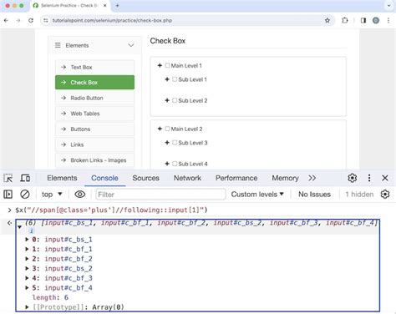Open the Chrome profile avatar
The image size is (396, 314).
376,20
